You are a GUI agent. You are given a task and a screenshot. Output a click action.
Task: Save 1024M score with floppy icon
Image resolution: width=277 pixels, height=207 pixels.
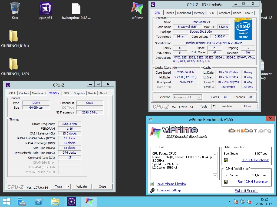coord(226,181)
